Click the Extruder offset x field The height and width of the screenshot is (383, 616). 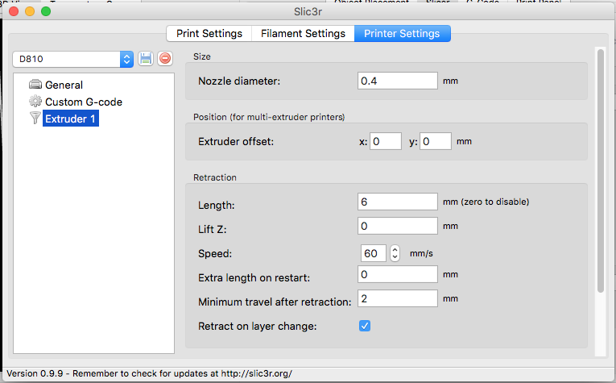386,141
